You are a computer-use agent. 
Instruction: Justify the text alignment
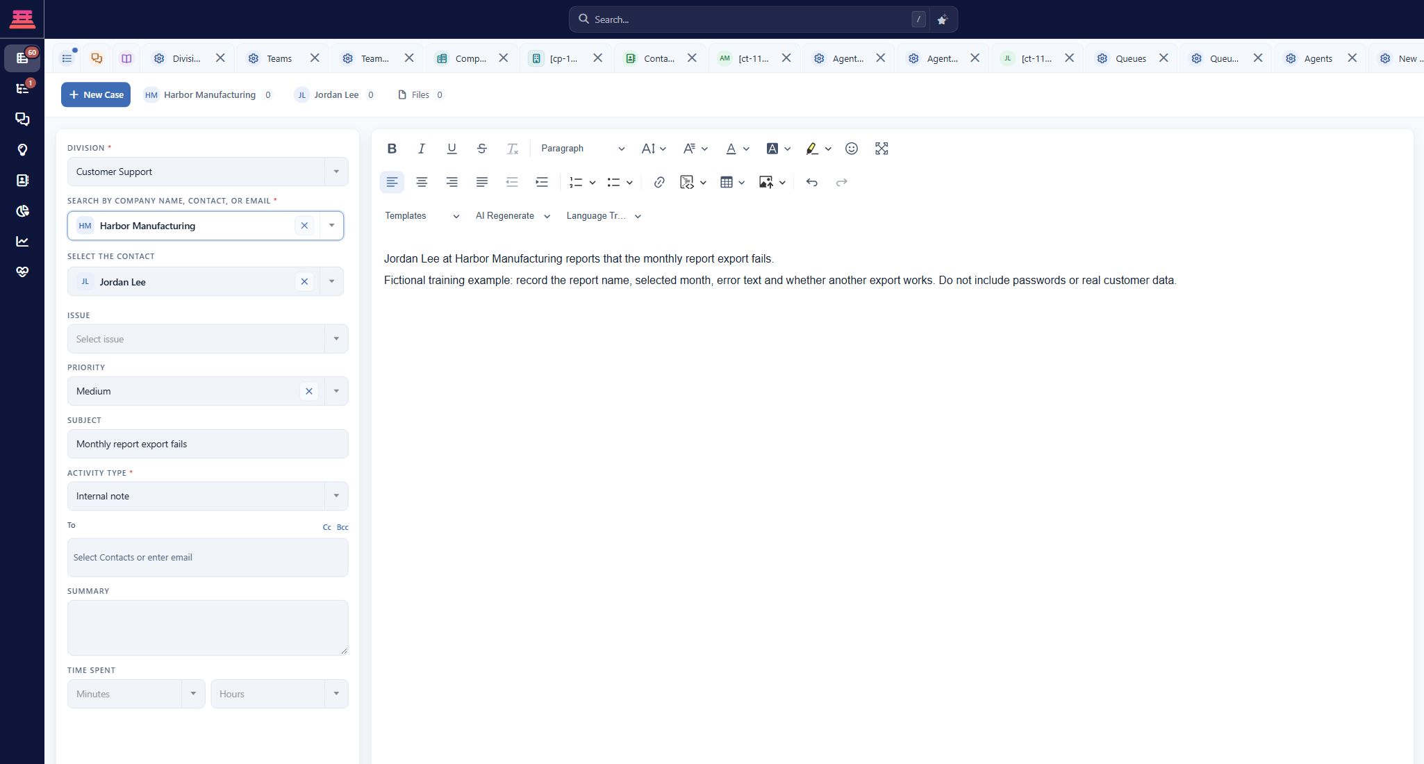pos(481,182)
